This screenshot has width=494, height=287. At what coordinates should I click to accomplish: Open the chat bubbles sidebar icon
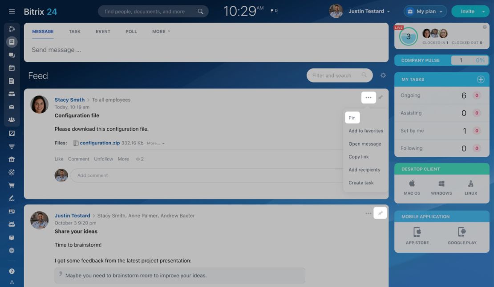(x=12, y=55)
